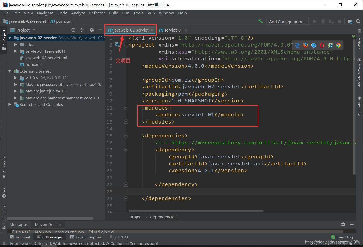
Task: Click the locate/scroll from source target icon
Action: [73, 30]
